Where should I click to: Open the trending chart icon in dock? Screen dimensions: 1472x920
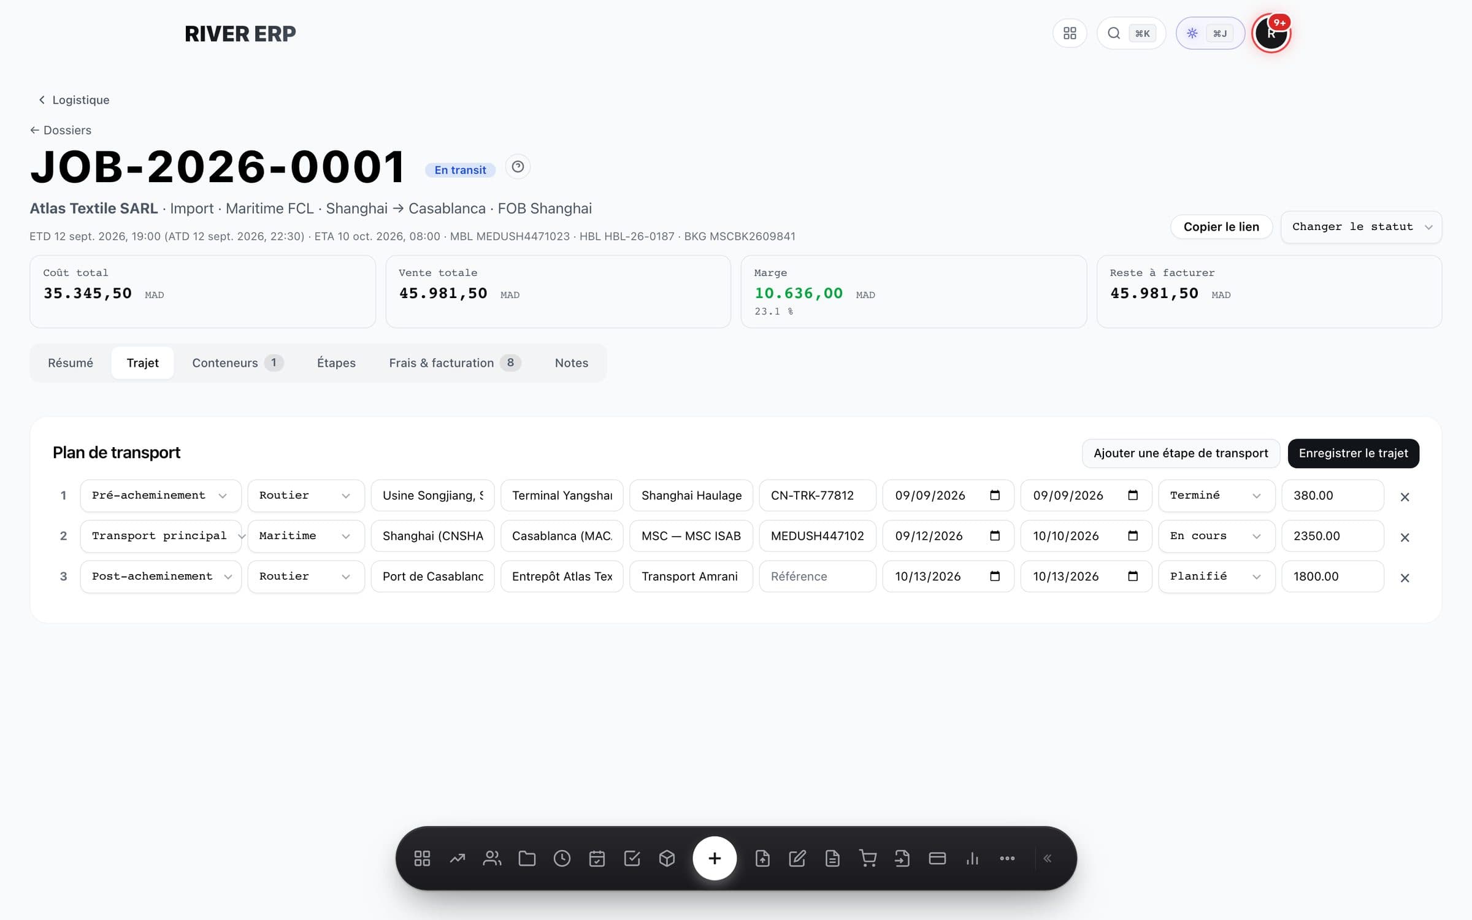[x=457, y=858]
